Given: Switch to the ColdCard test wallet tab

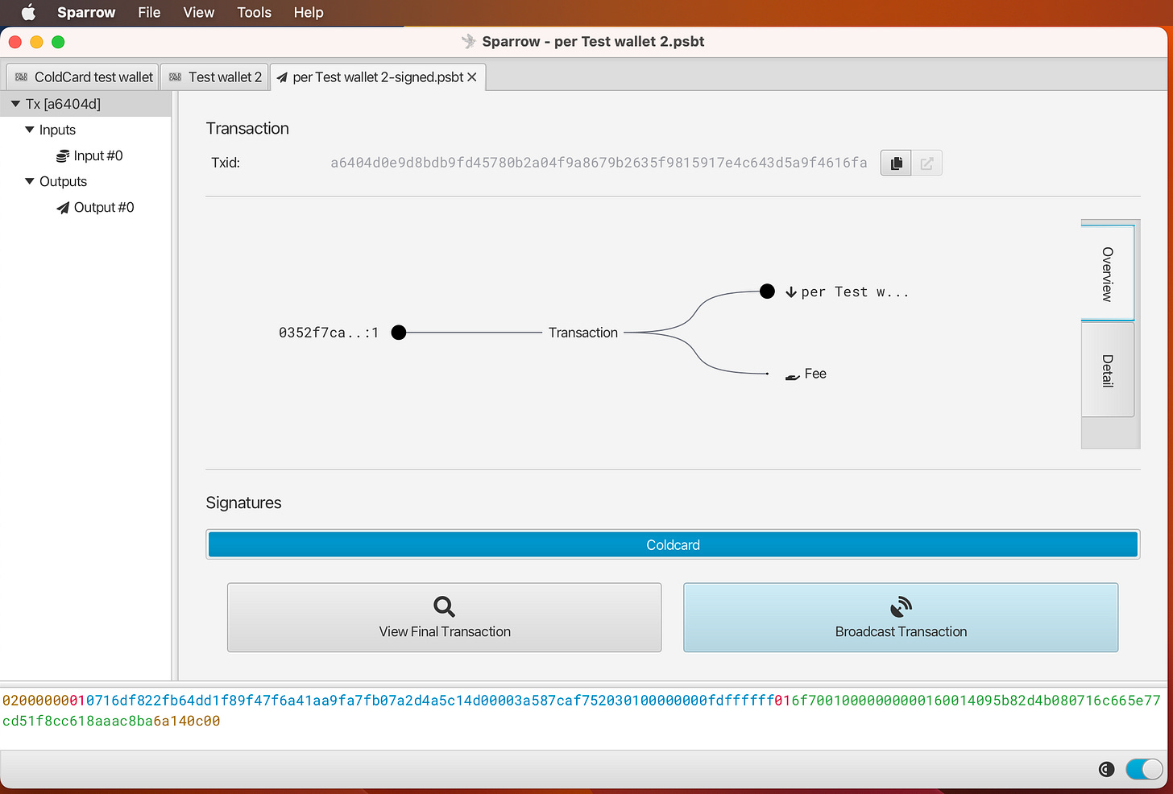Looking at the screenshot, I should tap(84, 77).
